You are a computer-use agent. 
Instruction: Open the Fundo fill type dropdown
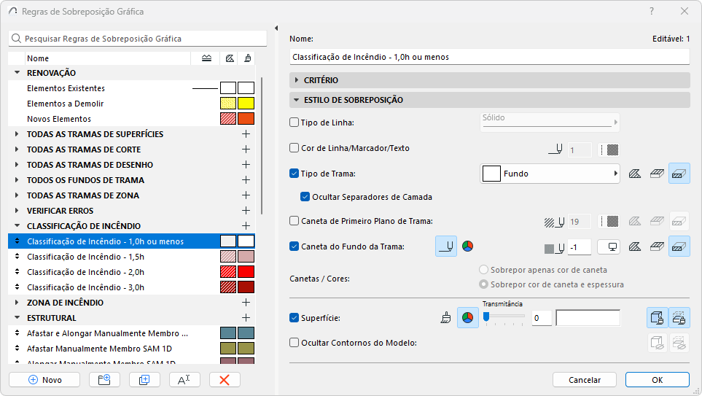(x=550, y=174)
